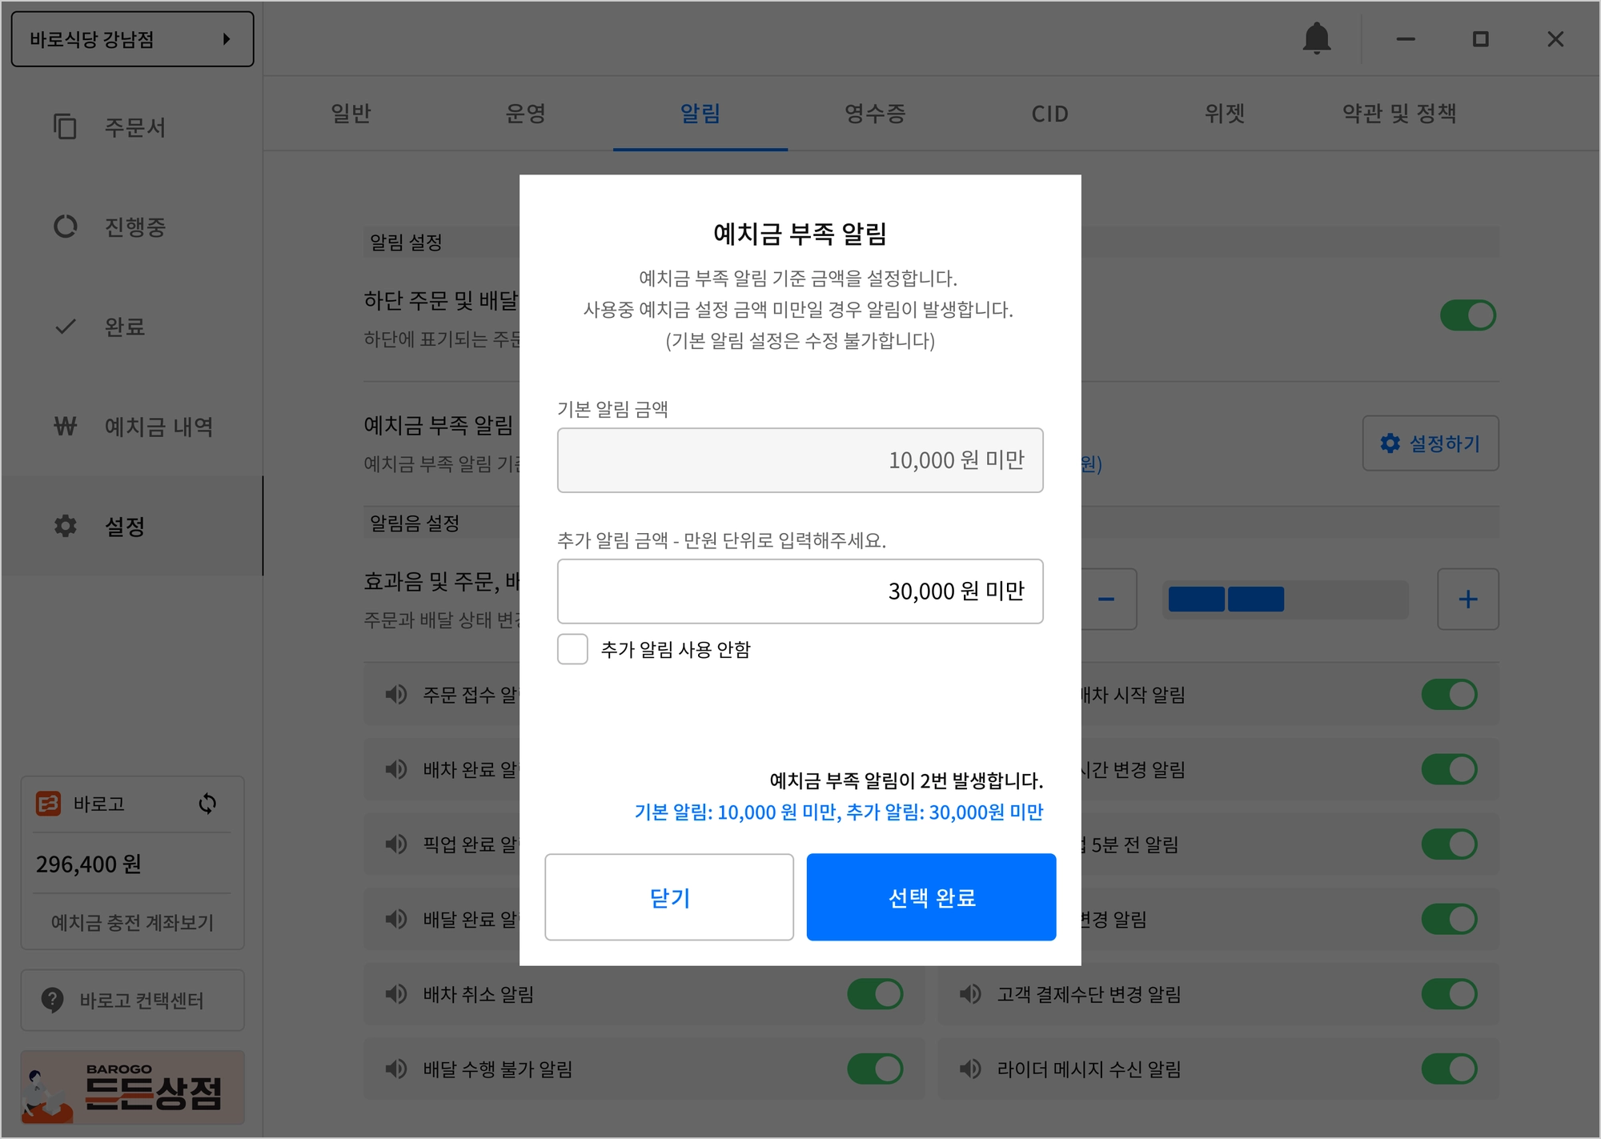Click the notification bell icon

coord(1316,38)
